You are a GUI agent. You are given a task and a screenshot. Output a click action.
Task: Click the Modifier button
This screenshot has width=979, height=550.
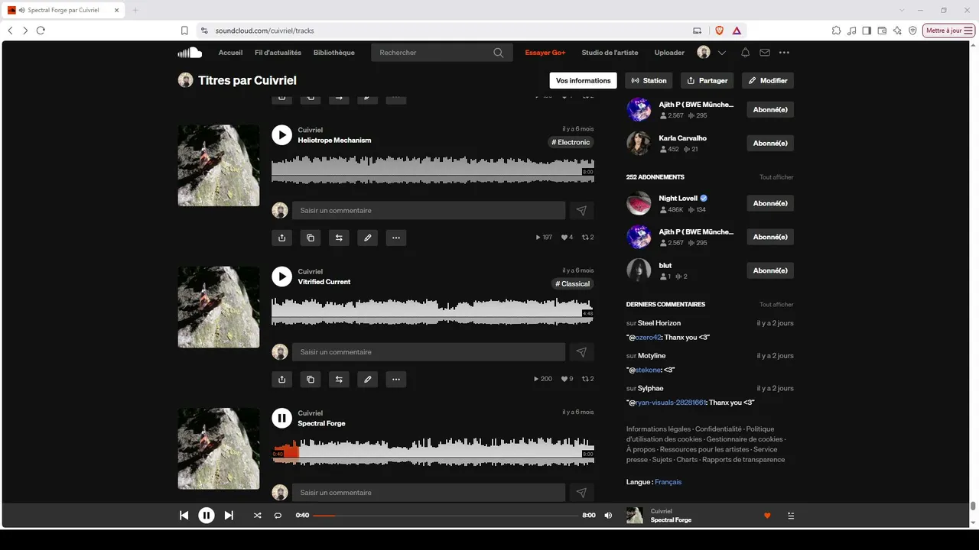point(768,80)
